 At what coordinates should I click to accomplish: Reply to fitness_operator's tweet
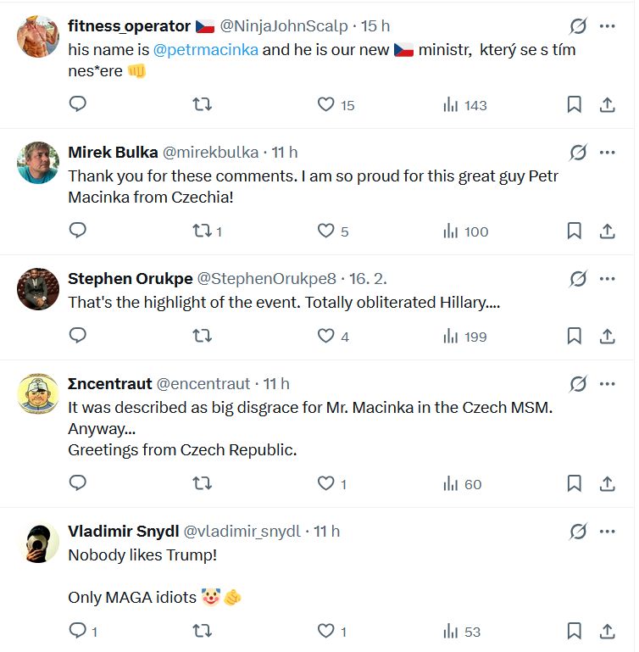(x=78, y=104)
